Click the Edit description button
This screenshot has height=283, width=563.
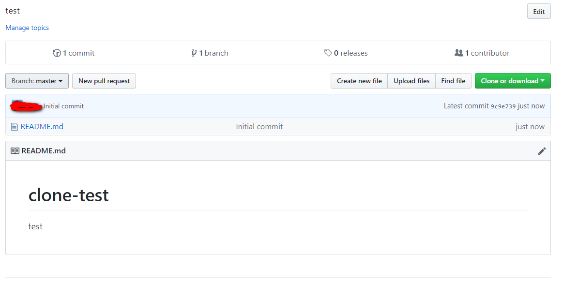539,12
